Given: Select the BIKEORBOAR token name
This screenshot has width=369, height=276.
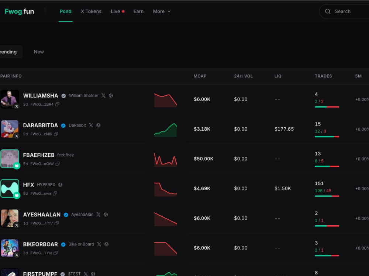Looking at the screenshot, I should (x=40, y=244).
